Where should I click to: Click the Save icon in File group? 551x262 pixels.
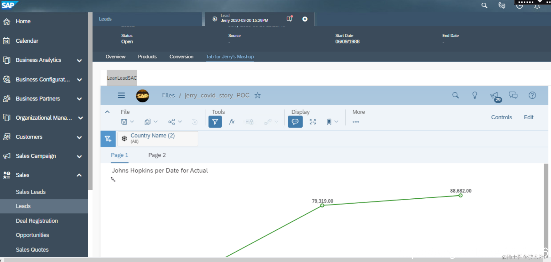click(124, 122)
